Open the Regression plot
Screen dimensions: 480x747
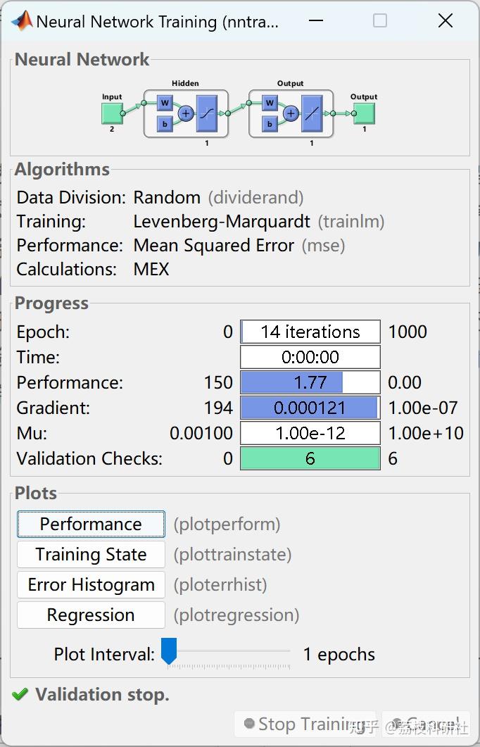(x=91, y=615)
